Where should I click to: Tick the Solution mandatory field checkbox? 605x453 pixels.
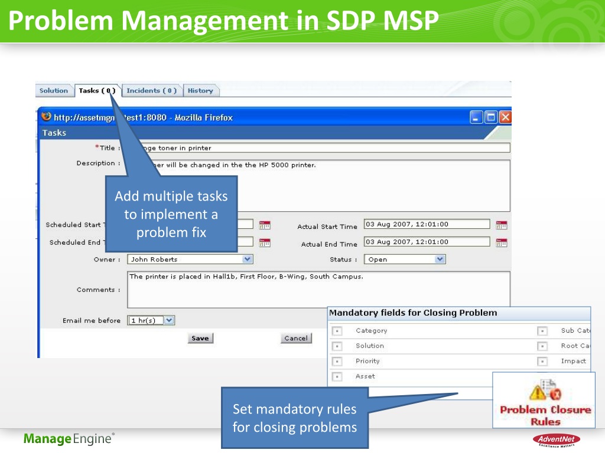[337, 346]
